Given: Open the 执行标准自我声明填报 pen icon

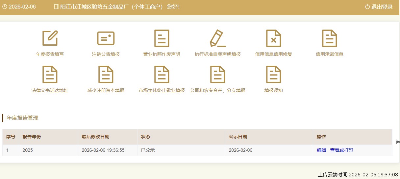Looking at the screenshot, I should tap(218, 38).
